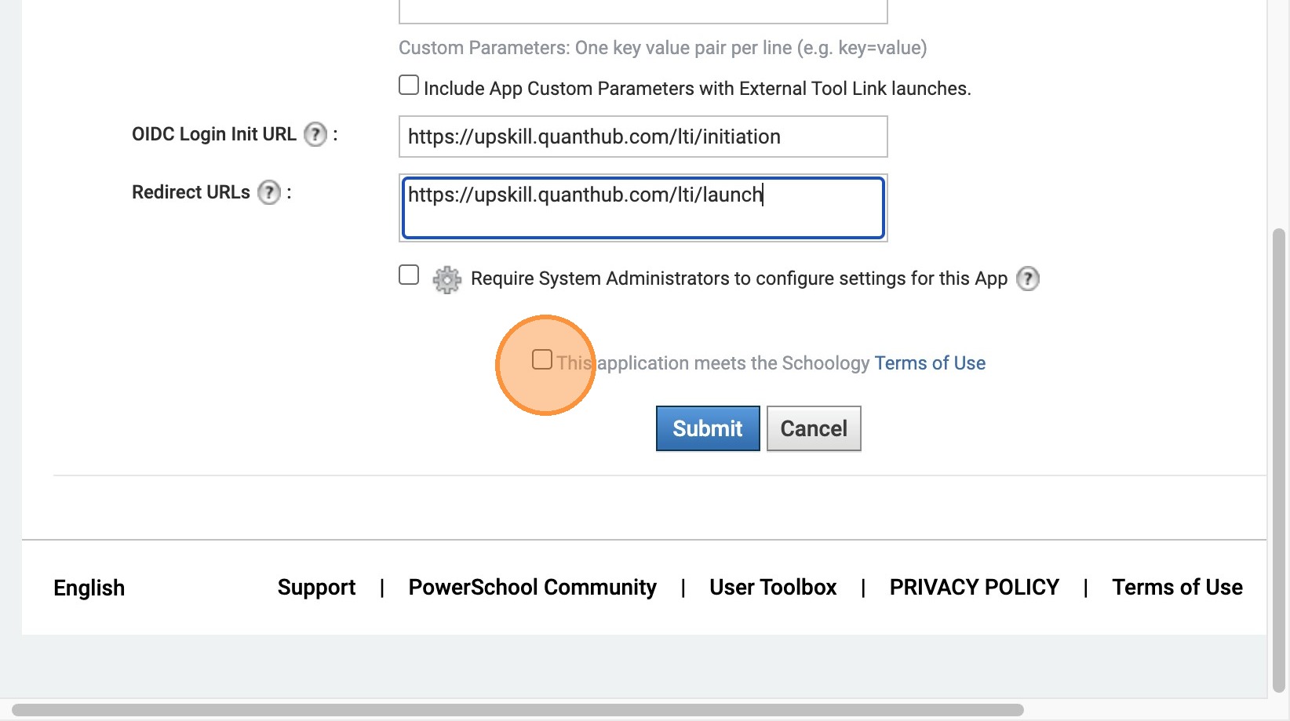This screenshot has height=721, width=1290.
Task: Click the OIDC Login Init URL help icon
Action: [315, 135]
